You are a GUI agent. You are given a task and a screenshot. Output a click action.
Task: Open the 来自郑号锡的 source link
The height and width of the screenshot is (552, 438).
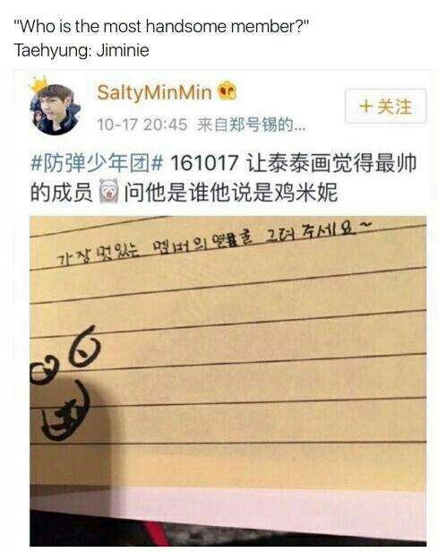coord(251,125)
